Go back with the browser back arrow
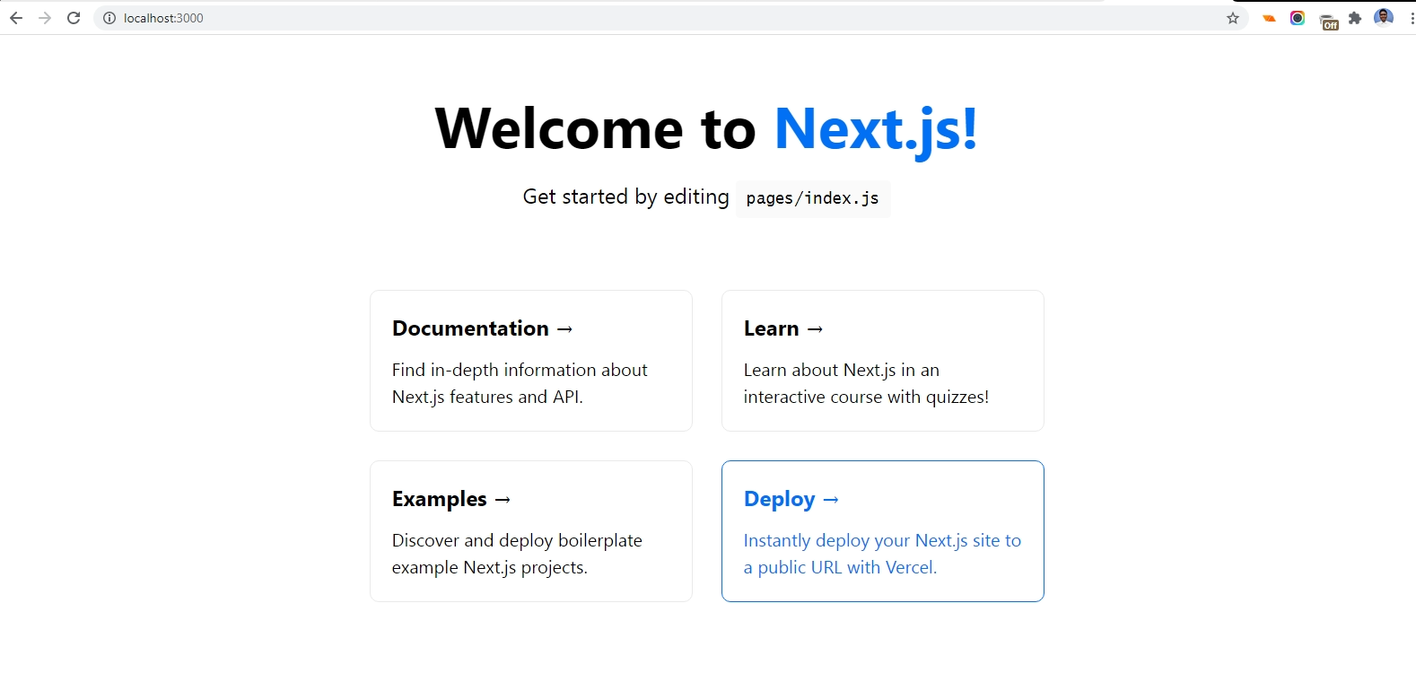 tap(16, 18)
